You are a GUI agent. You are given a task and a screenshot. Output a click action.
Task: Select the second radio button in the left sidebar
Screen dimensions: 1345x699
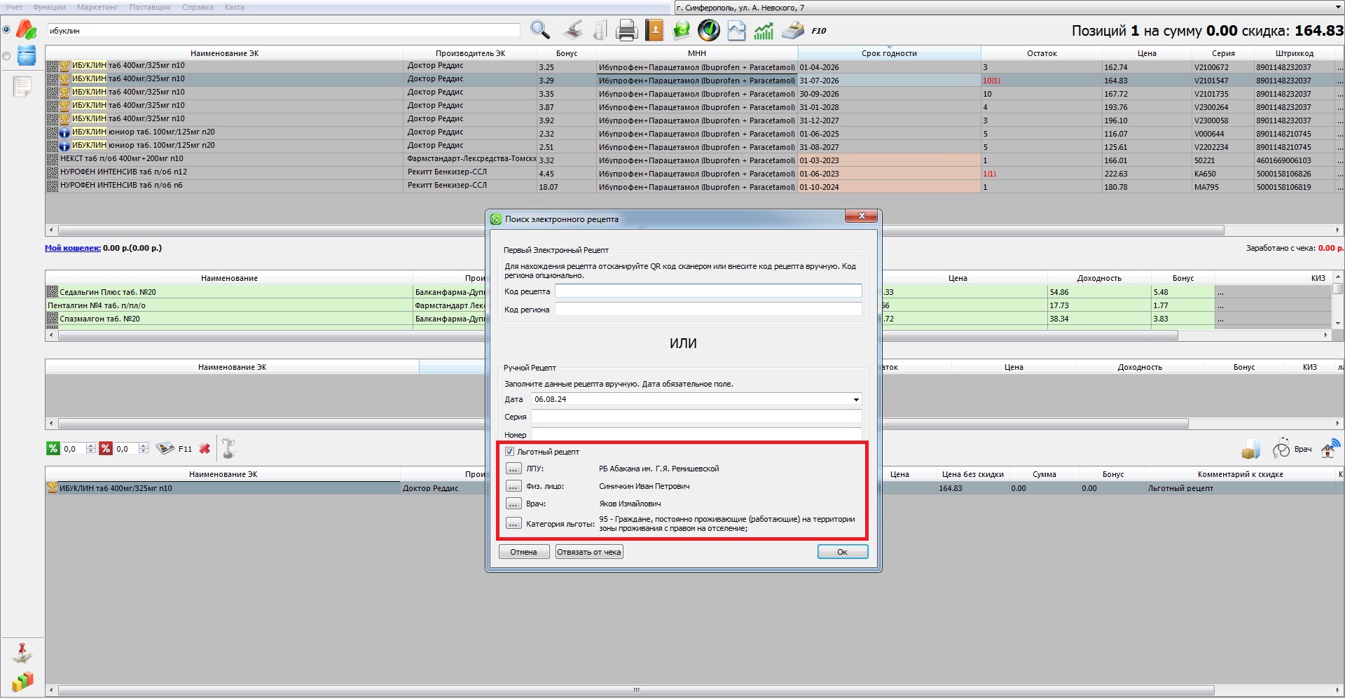tap(6, 56)
